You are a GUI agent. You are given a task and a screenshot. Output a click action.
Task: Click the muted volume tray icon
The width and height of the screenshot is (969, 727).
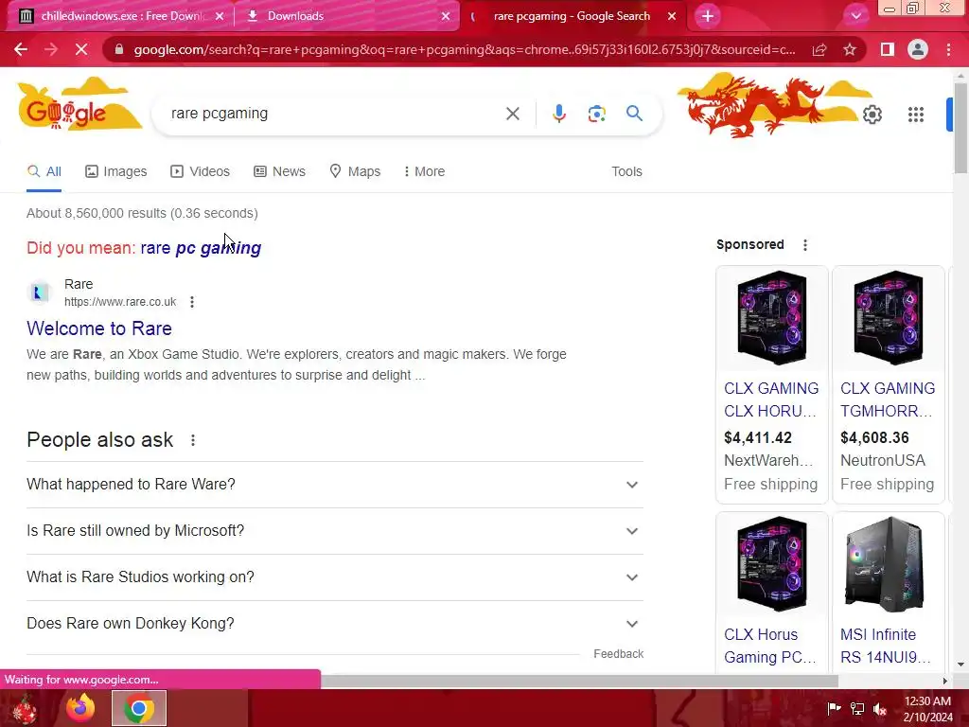[880, 708]
